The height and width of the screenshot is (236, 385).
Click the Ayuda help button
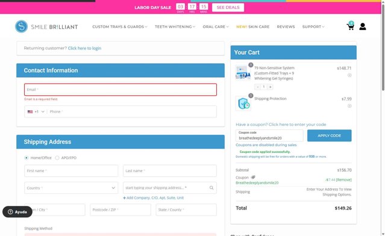point(17,212)
